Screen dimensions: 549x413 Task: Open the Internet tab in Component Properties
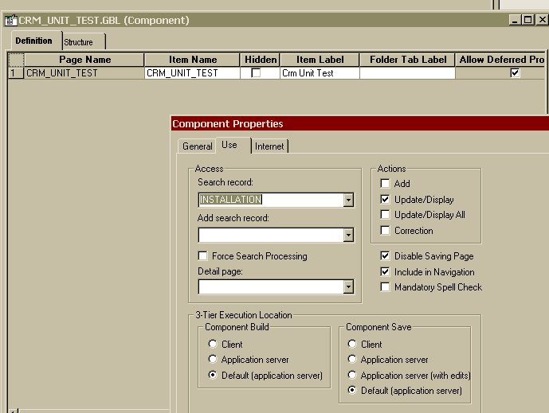click(269, 146)
